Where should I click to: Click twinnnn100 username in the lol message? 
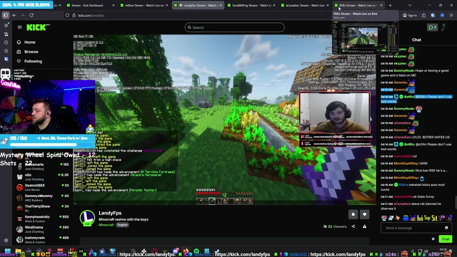click(402, 156)
